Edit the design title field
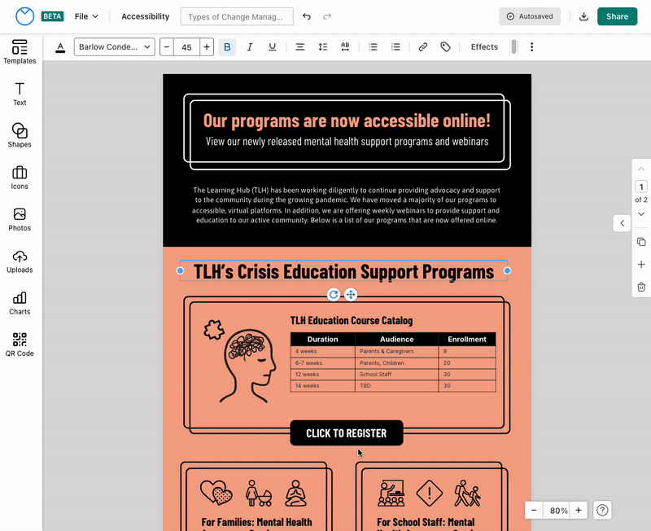Viewport: 651px width, 531px height. tap(237, 16)
